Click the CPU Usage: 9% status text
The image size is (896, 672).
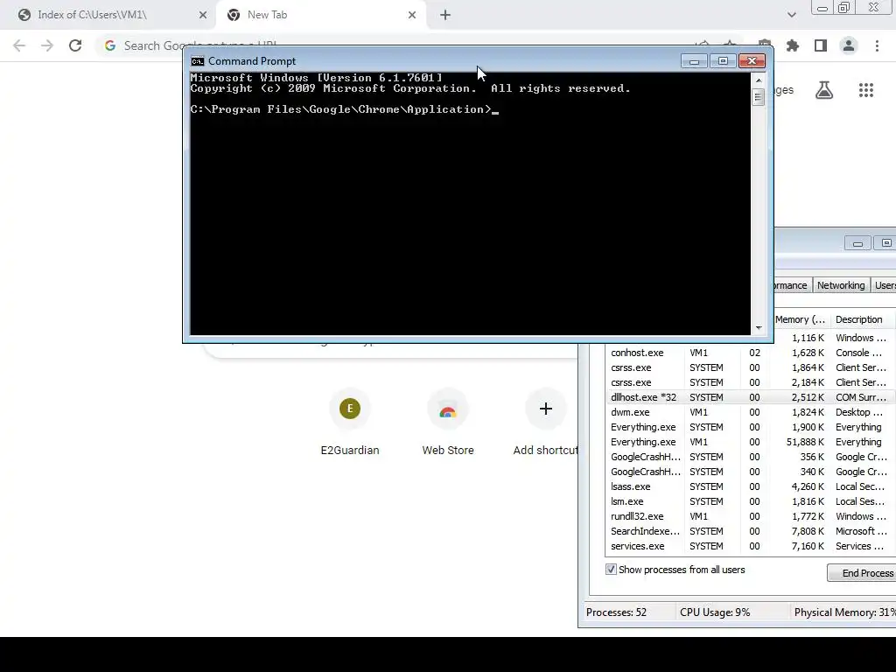(x=714, y=612)
